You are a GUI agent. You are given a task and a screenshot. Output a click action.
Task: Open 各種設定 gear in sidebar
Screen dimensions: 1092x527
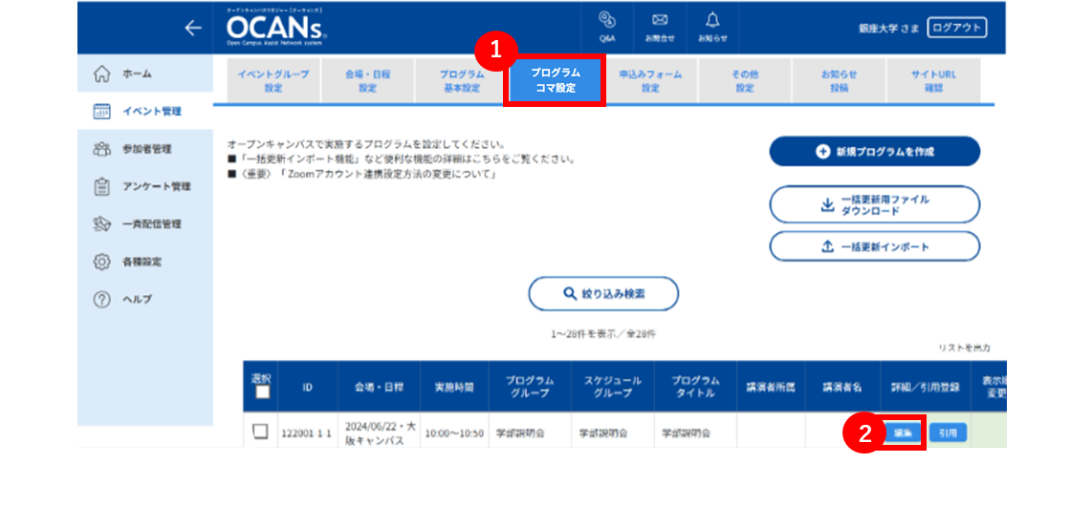[144, 263]
